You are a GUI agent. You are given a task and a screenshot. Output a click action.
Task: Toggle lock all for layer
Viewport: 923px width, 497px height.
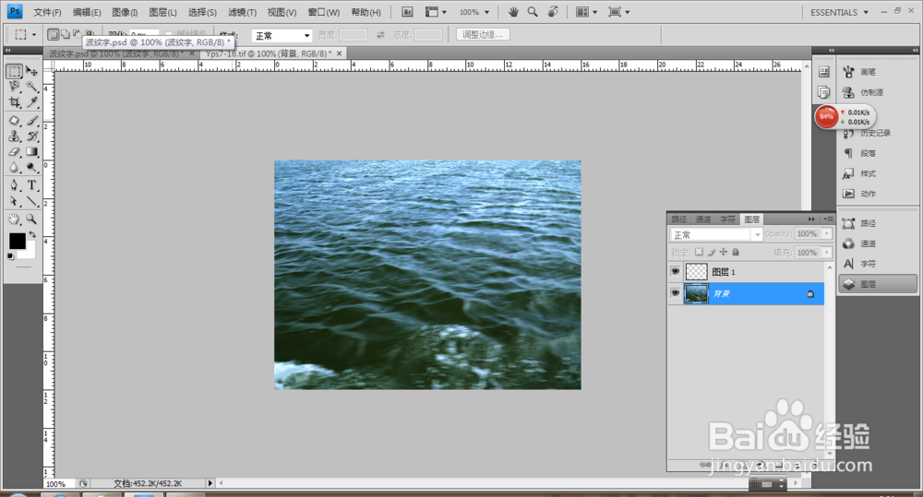point(736,252)
